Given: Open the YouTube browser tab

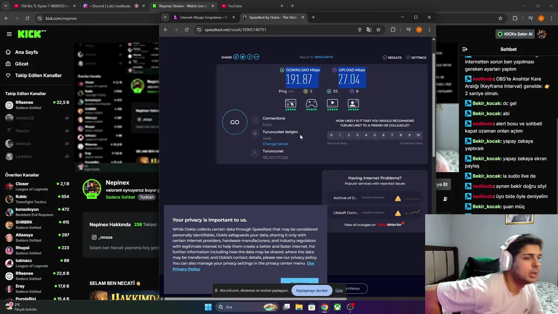Looking at the screenshot, I should (x=252, y=6).
